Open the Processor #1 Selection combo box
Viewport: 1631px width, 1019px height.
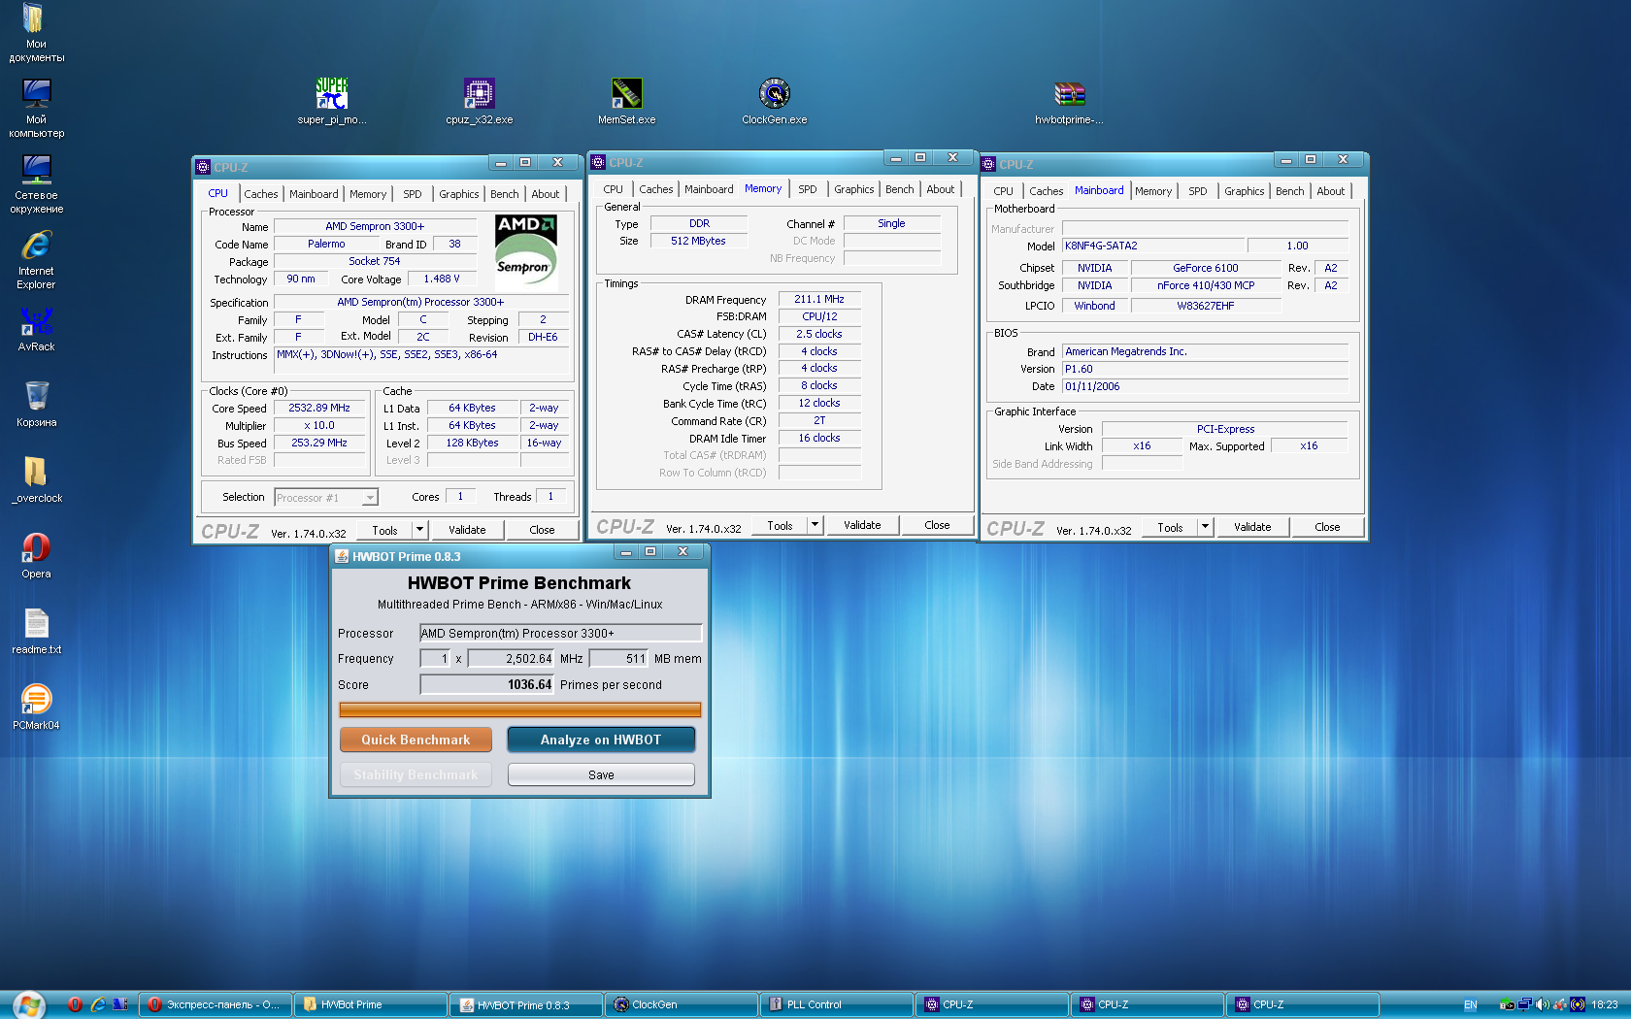326,498
